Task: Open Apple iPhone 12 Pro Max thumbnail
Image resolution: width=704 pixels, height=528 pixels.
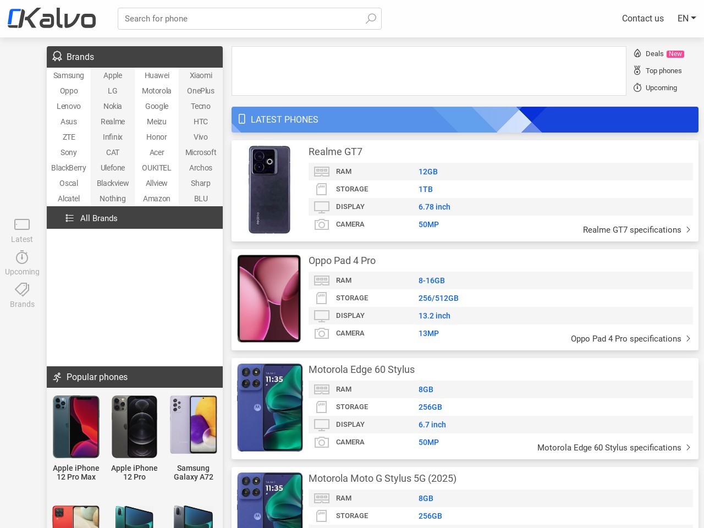Action: [x=76, y=427]
